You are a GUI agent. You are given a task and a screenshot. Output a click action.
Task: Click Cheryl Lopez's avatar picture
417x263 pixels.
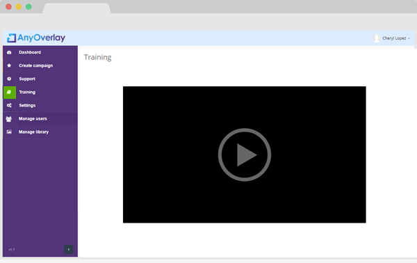376,38
